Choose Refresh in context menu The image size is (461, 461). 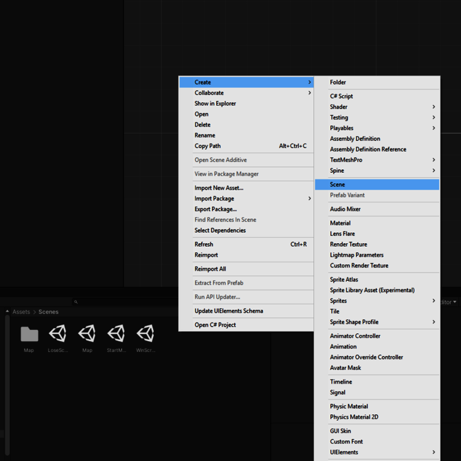click(x=246, y=244)
